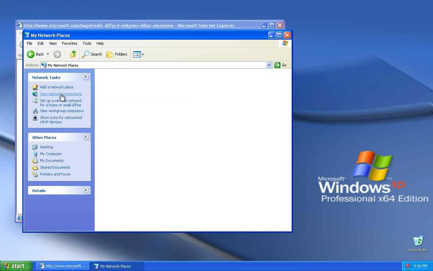Screen dimensions: 433x271
Task: Click the Up folder toolbar icon
Action: point(73,54)
